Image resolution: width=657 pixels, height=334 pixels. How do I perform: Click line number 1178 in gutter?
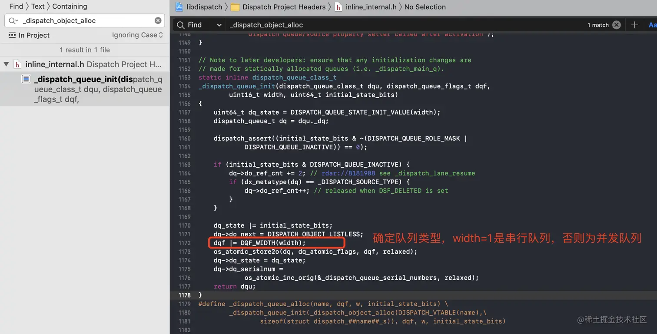click(184, 295)
